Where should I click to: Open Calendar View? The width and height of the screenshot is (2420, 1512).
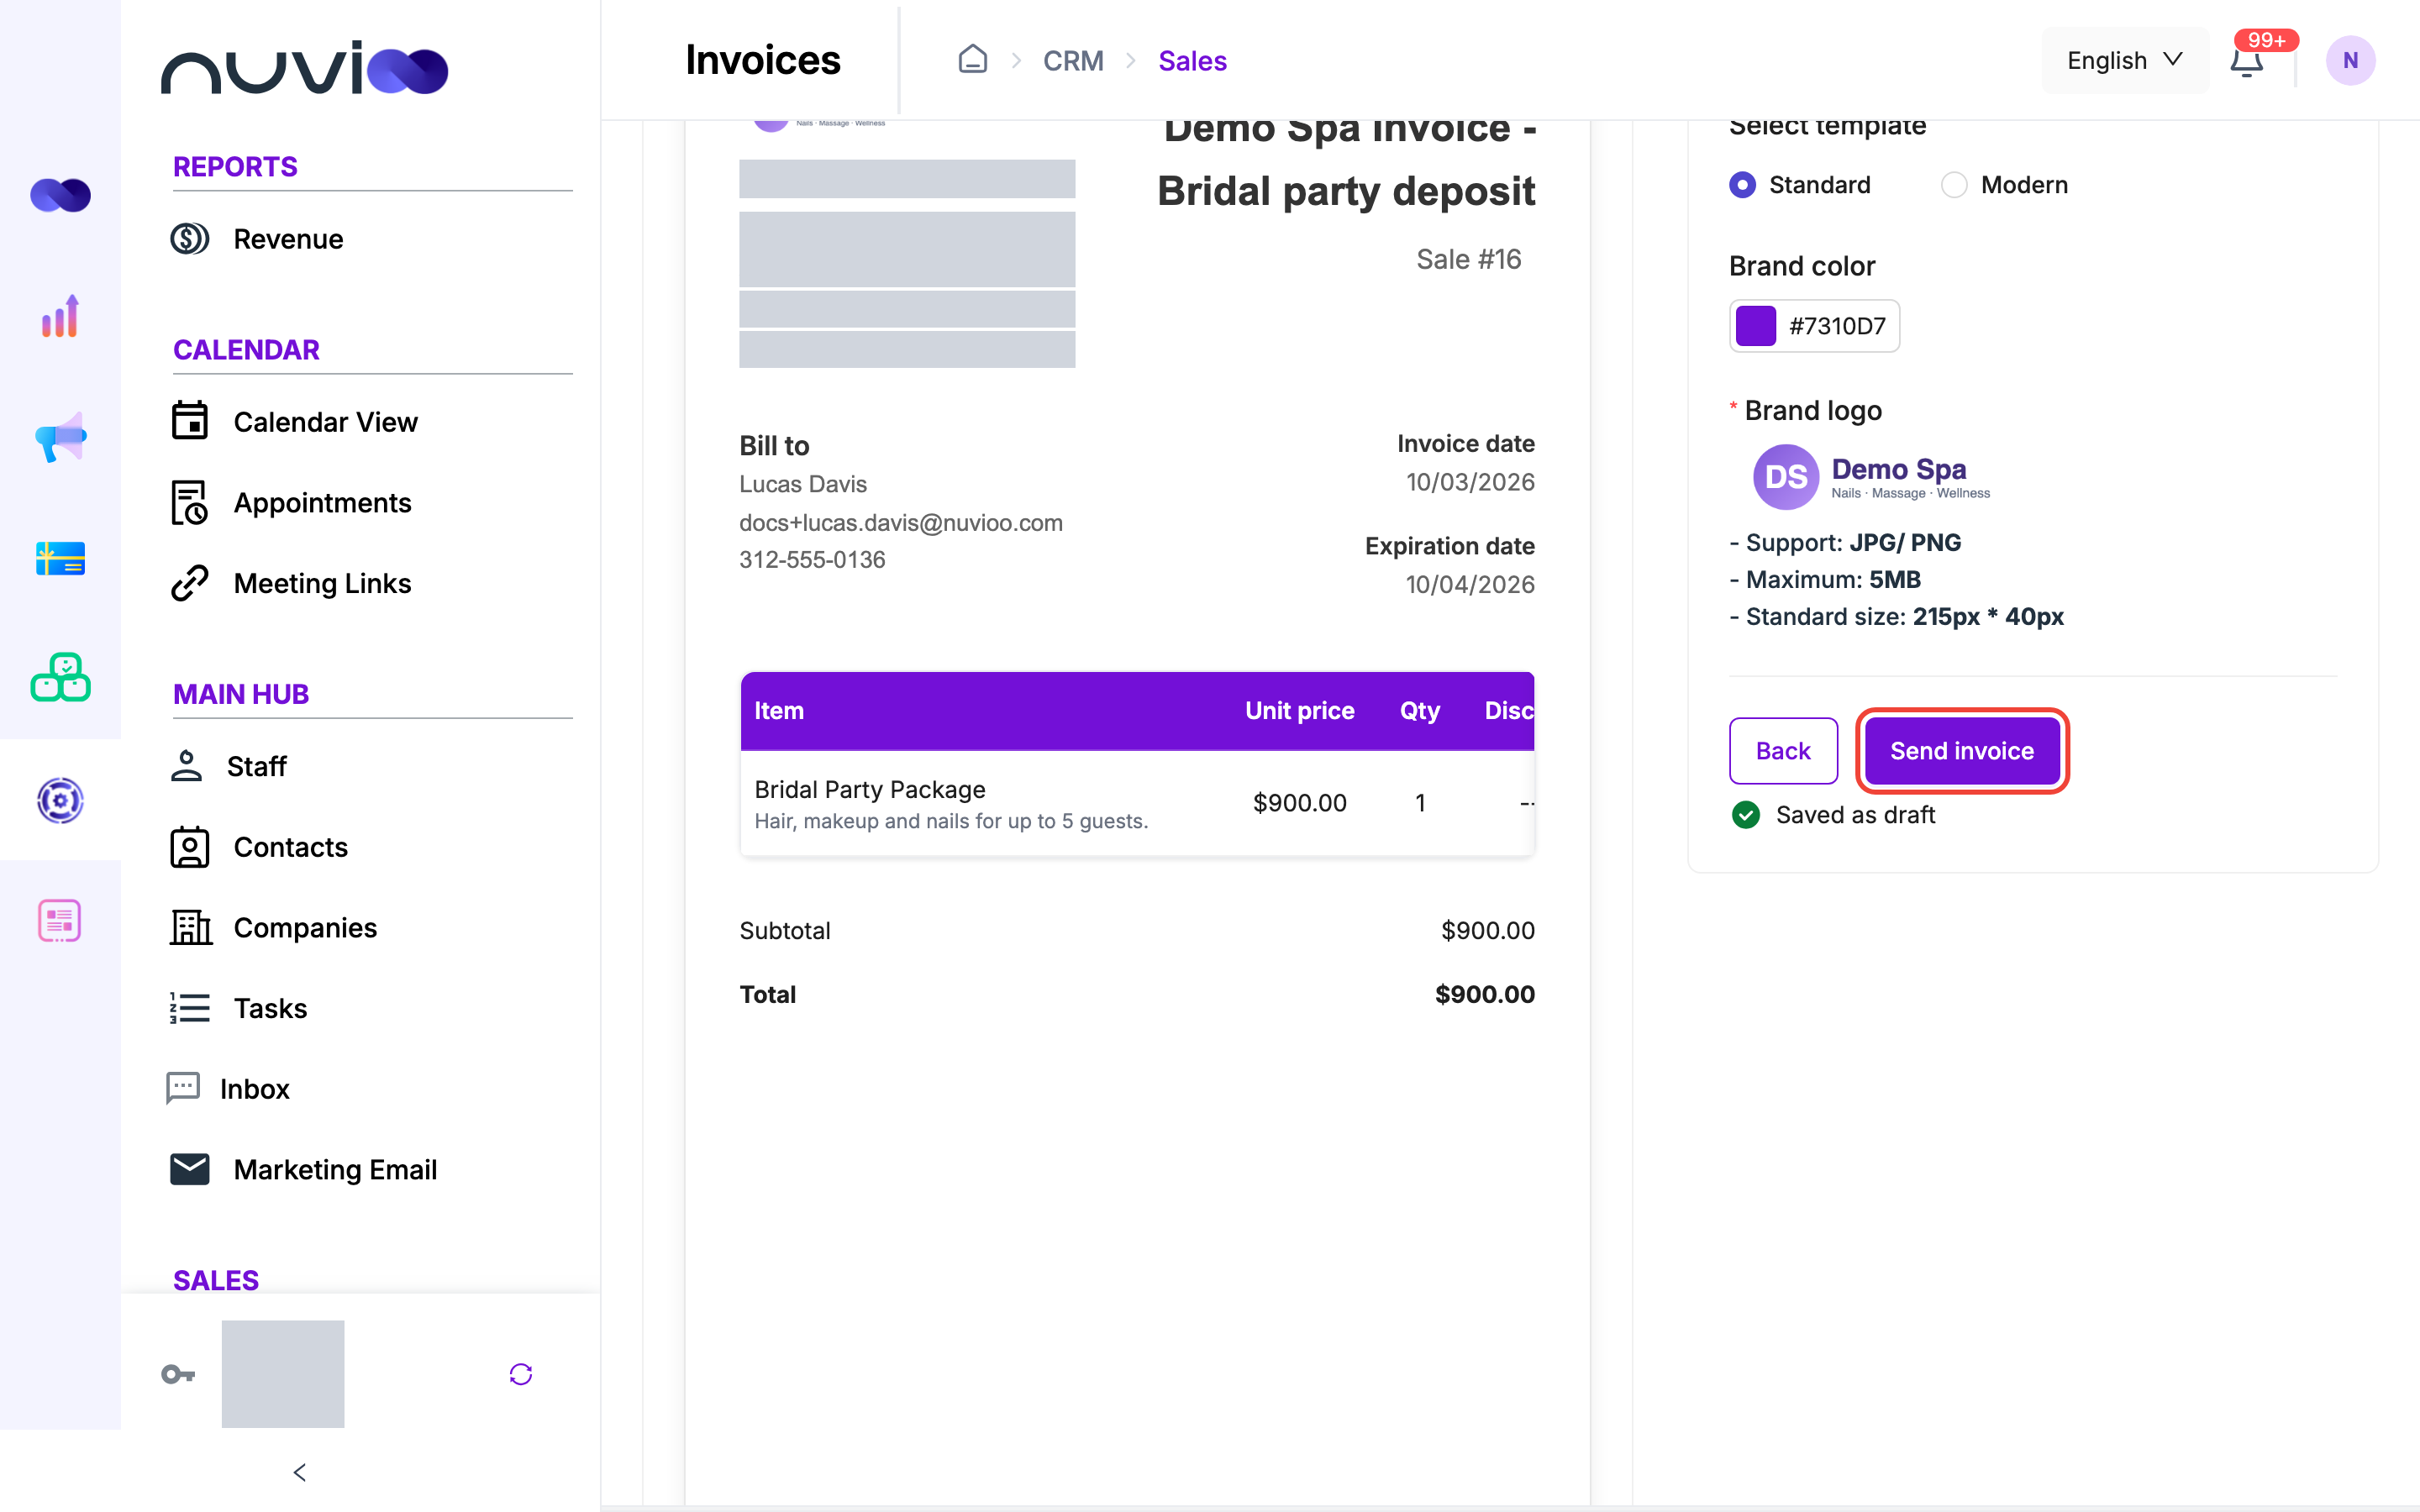tap(294, 422)
